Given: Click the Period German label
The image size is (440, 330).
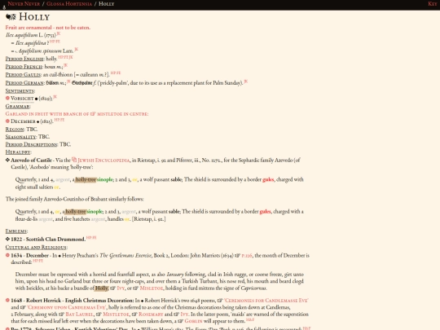Looking at the screenshot, I should click(24, 83).
